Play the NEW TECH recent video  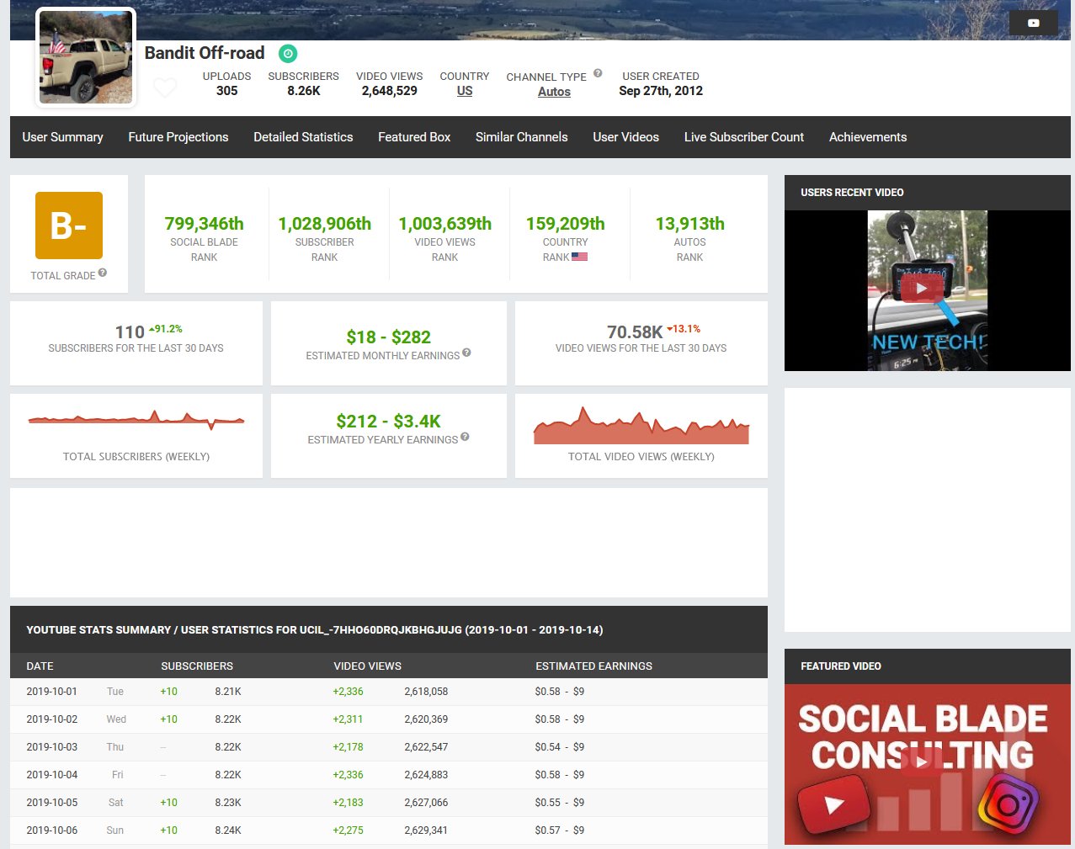(921, 288)
